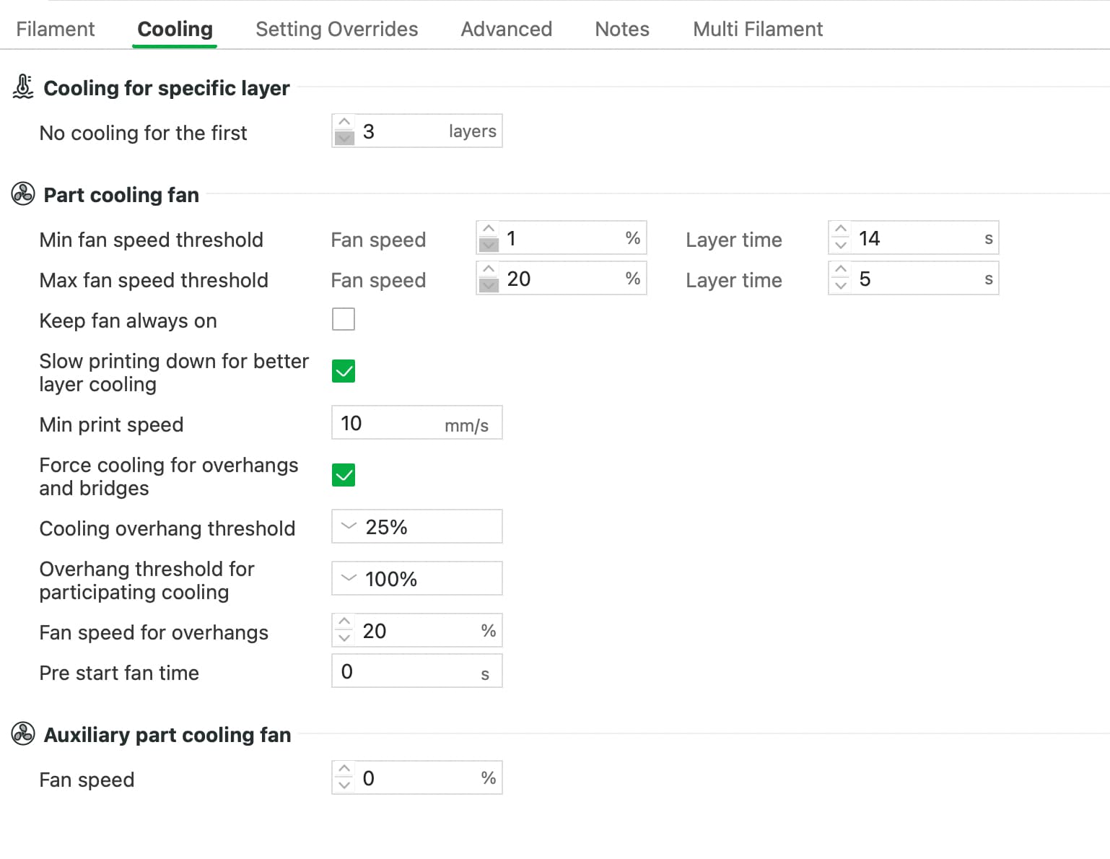1110x859 pixels.
Task: Increase No cooling for the first layers
Action: point(344,122)
